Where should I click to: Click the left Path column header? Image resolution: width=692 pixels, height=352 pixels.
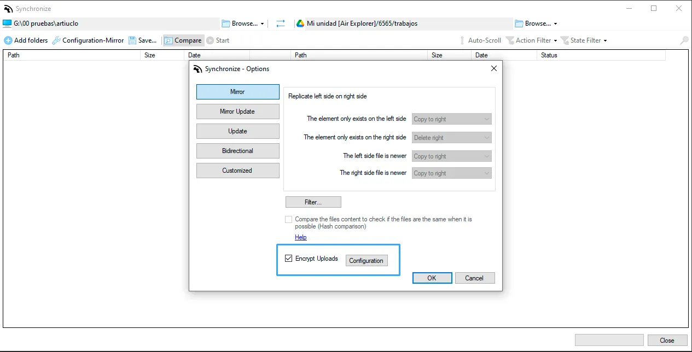[x=72, y=55]
